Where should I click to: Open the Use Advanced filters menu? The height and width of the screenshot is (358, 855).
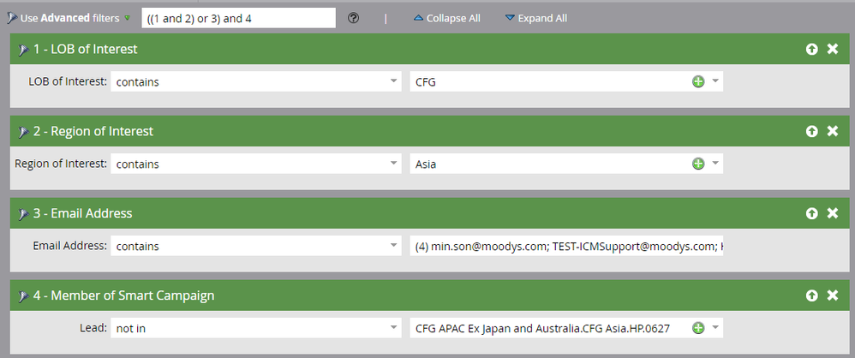[x=69, y=18]
